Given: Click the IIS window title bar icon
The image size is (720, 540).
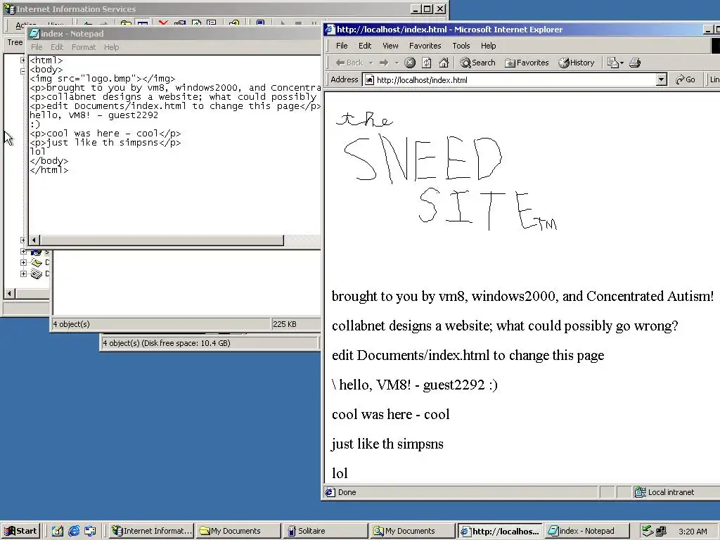Looking at the screenshot, I should coord(9,8).
